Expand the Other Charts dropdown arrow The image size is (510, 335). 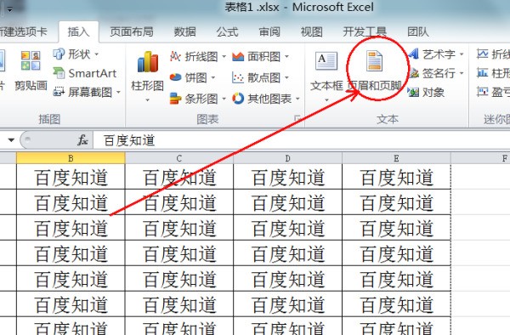pyautogui.click(x=298, y=99)
